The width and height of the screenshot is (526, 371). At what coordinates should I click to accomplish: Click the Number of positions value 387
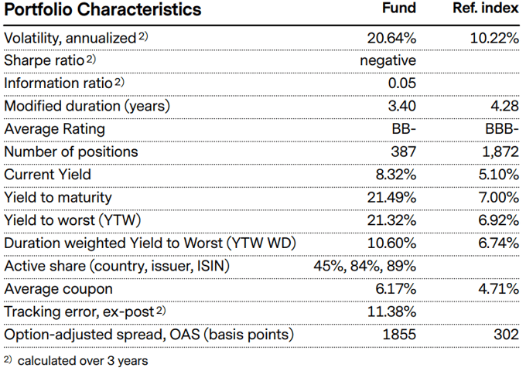coord(404,151)
